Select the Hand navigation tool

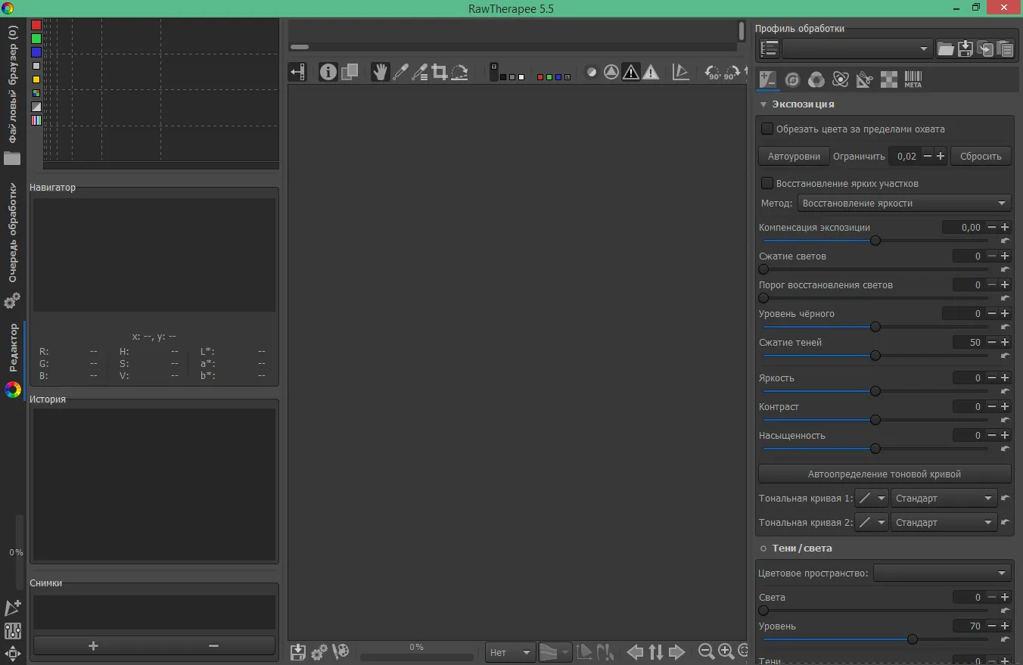[x=380, y=73]
